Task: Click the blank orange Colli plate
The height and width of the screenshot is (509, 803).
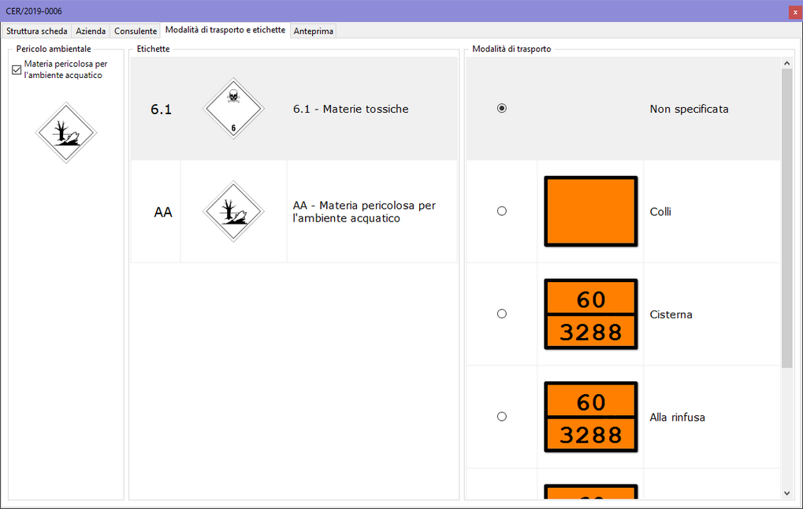Action: click(x=590, y=211)
